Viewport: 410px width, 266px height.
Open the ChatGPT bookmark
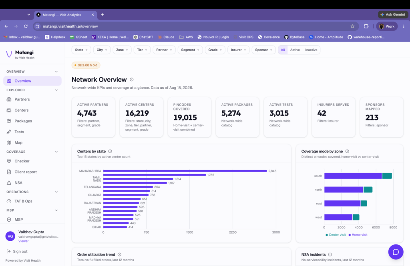click(x=143, y=37)
